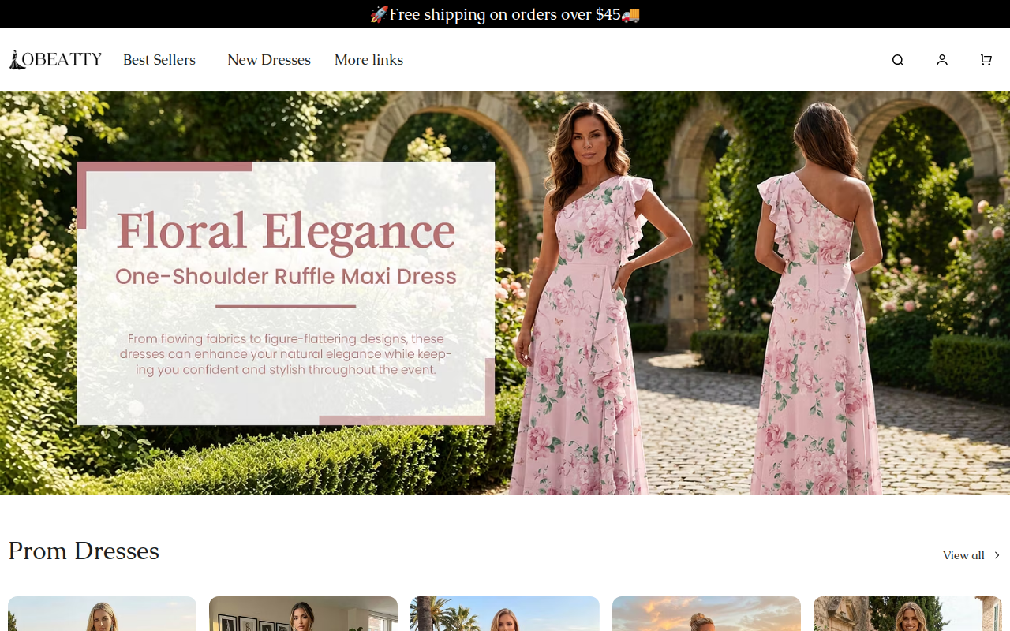Click the delivery truck emoji in announcement bar
Screen dimensions: 1010x631
click(x=630, y=14)
